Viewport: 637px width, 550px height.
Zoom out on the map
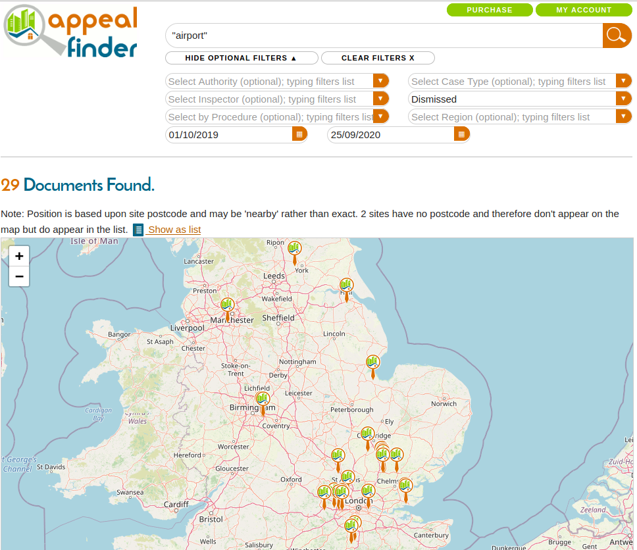point(19,276)
